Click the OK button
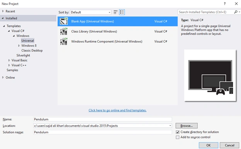This screenshot has height=149, width=241. 209,145
